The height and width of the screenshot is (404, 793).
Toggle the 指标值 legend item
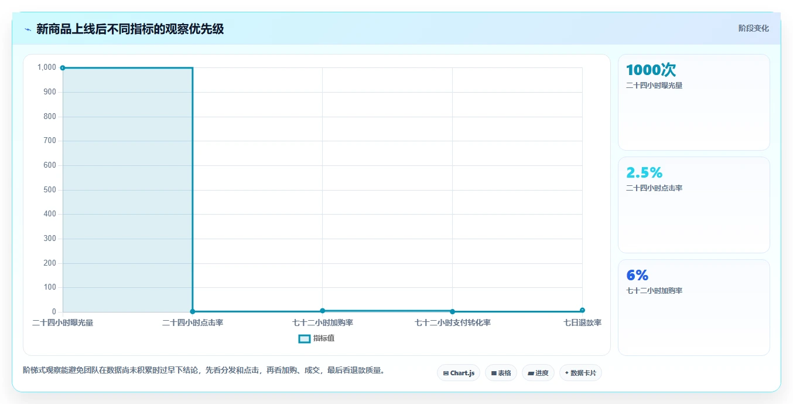(x=317, y=338)
